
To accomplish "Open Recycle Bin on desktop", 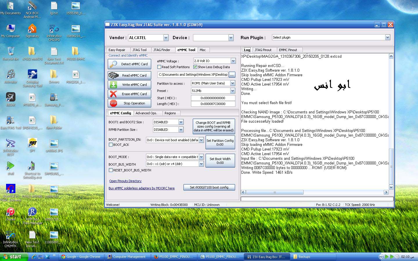I will 10,54.
